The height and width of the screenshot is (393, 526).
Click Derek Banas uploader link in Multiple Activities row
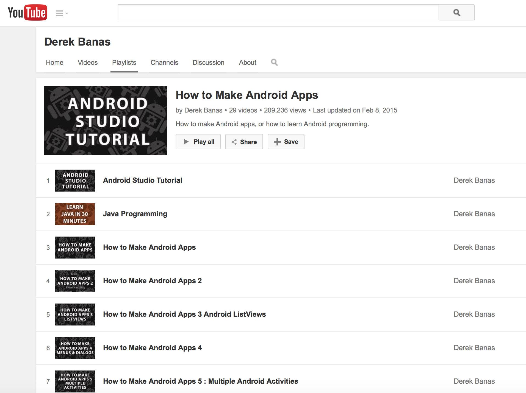pos(474,381)
